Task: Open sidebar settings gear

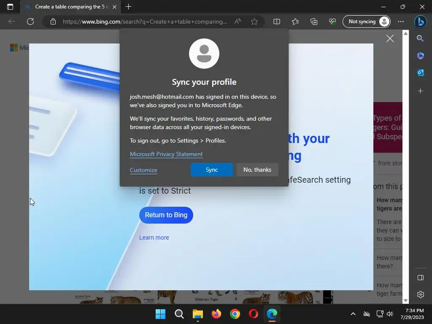Action: (421, 294)
